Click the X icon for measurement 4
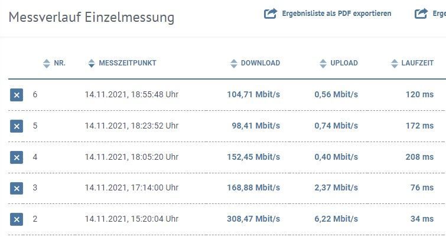 [x=17, y=157]
